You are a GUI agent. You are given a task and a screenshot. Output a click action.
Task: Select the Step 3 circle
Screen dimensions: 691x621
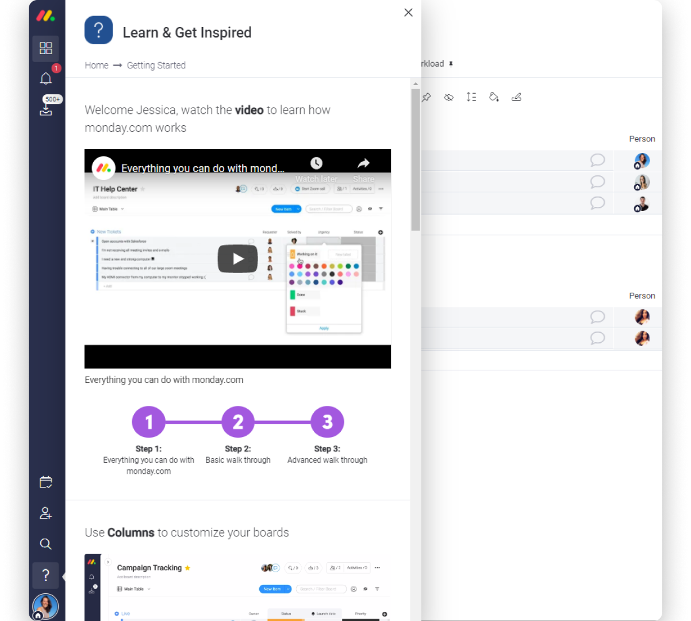327,422
